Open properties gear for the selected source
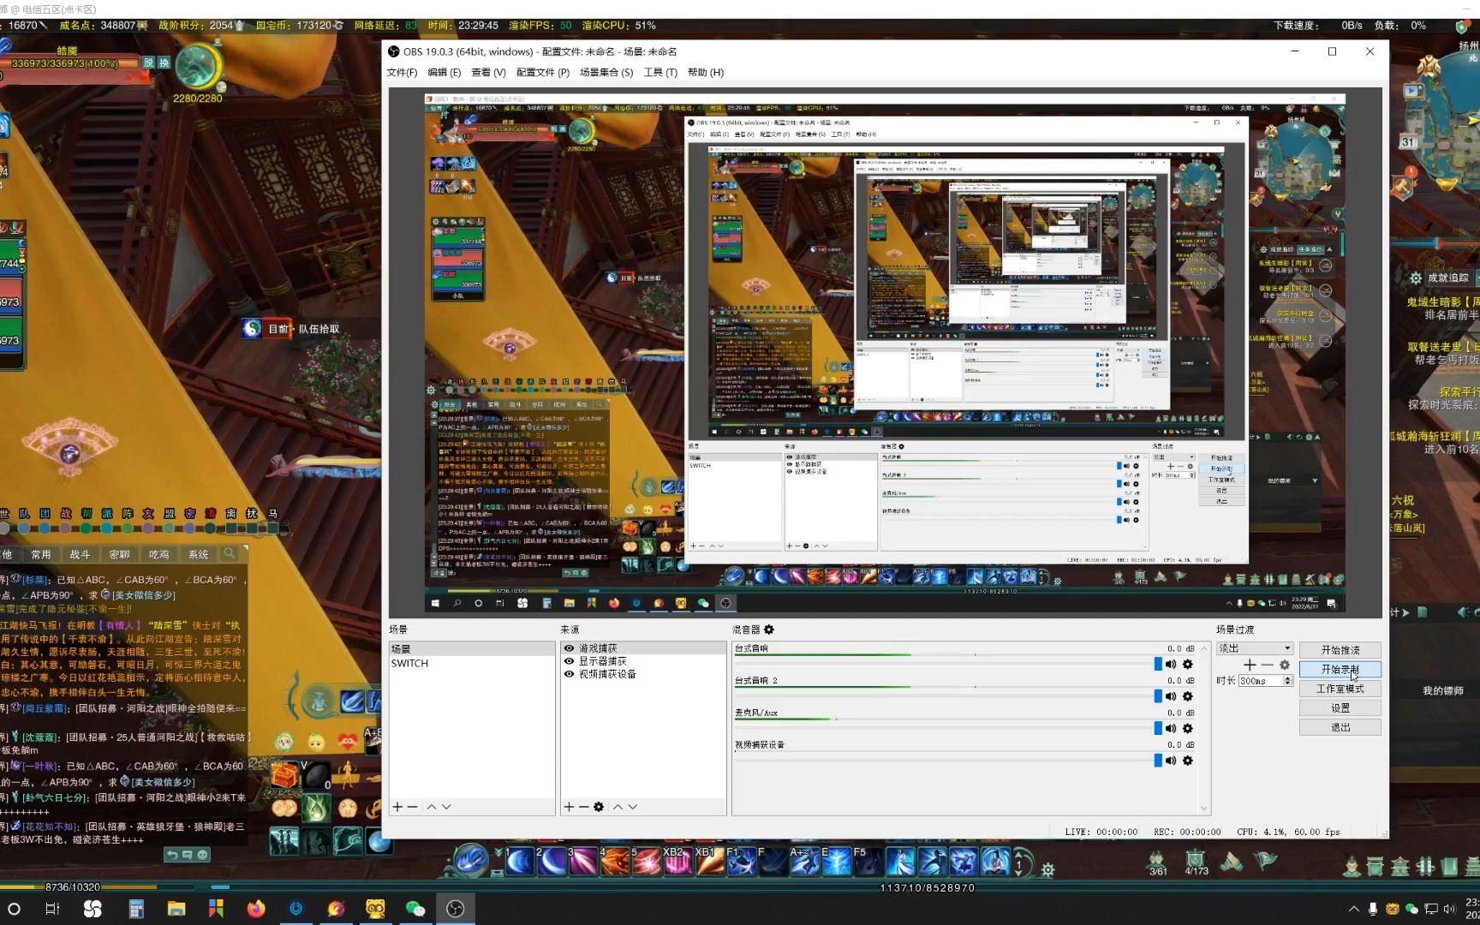 pos(599,807)
